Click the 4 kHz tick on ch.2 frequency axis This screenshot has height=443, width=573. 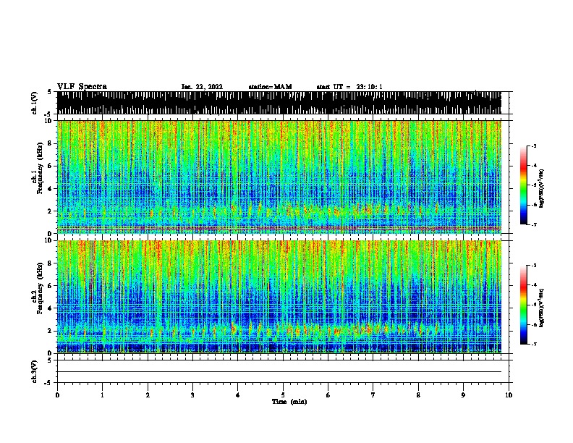point(51,308)
